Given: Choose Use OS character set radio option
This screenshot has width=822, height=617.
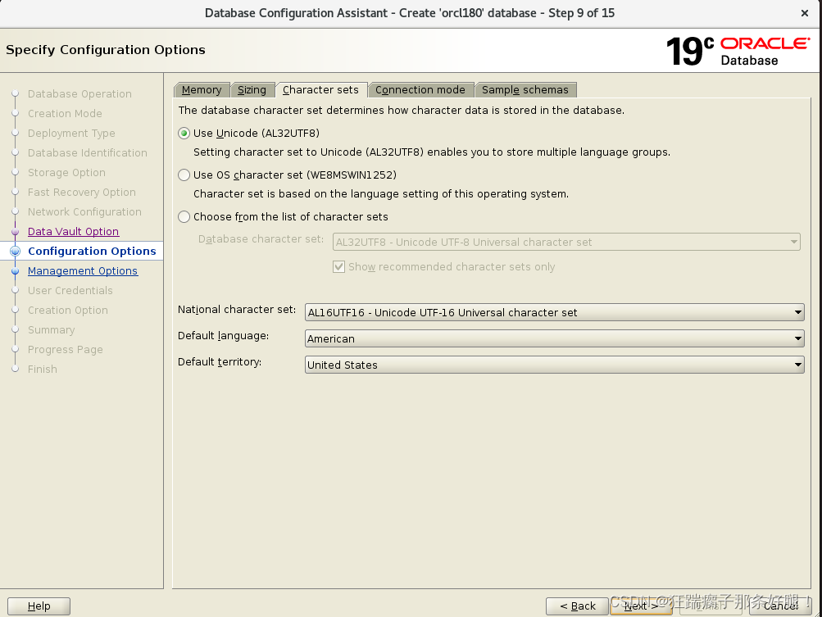Looking at the screenshot, I should tap(184, 175).
